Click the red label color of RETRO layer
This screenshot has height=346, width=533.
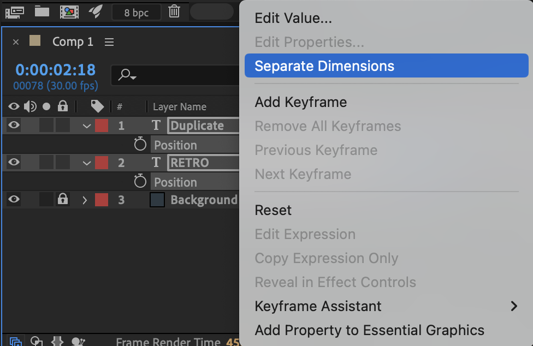point(102,163)
